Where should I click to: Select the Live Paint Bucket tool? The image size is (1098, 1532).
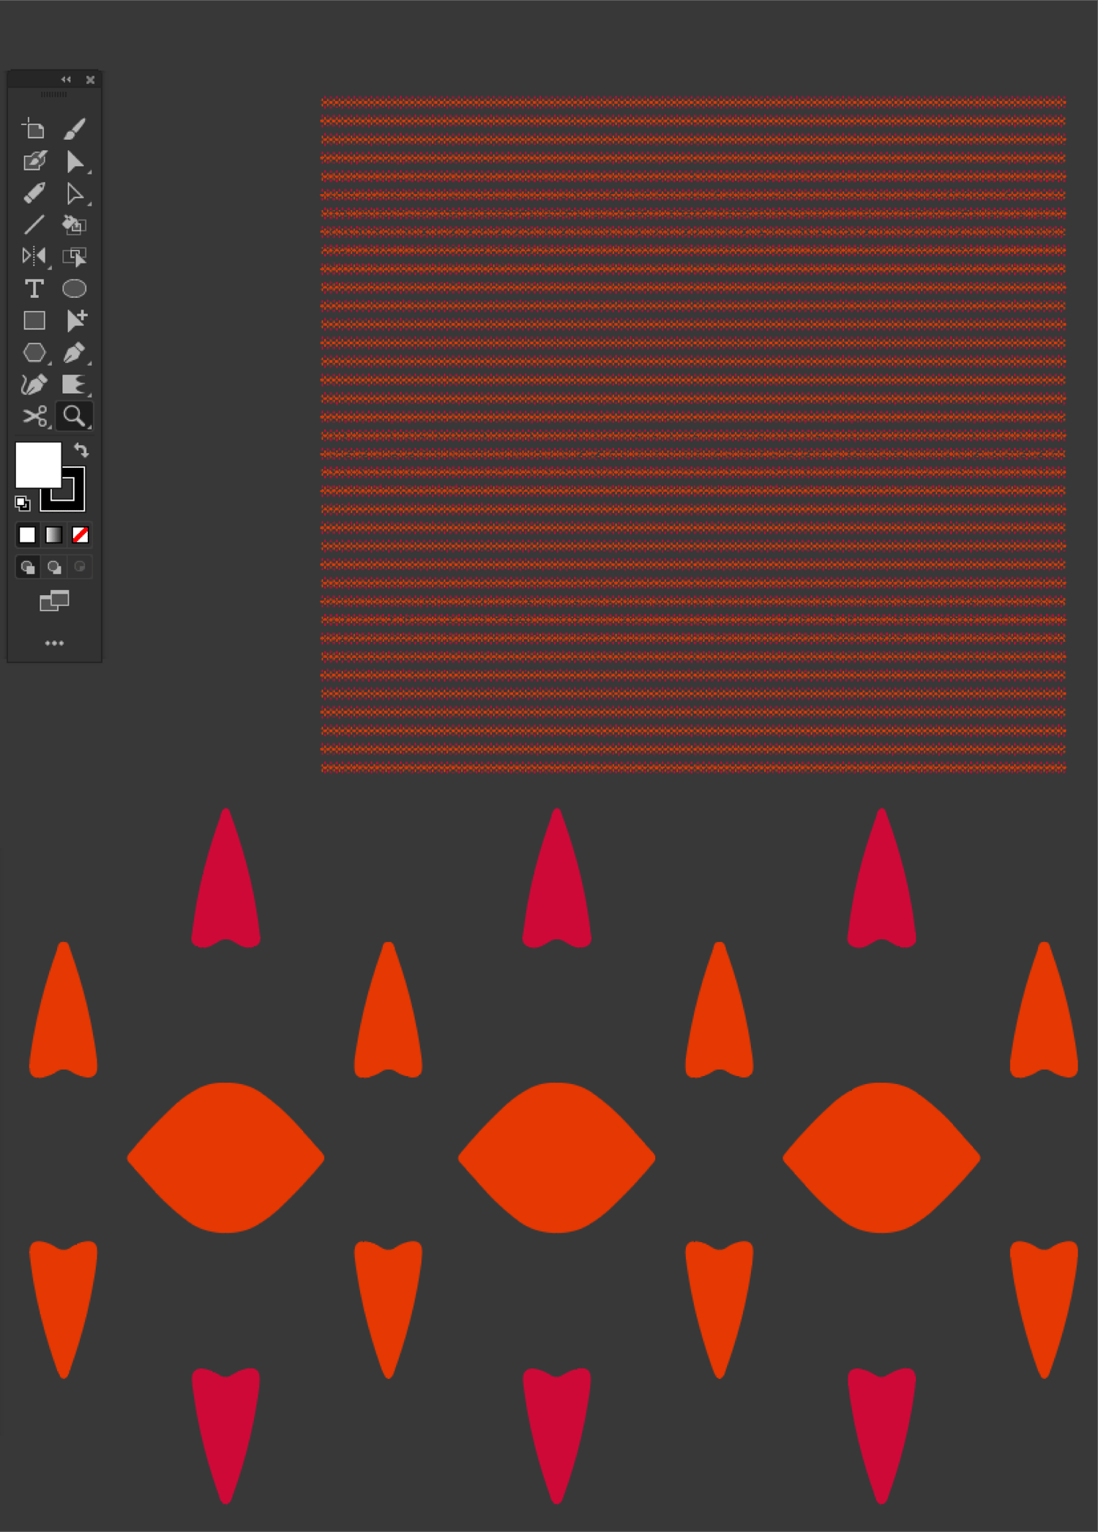[x=74, y=225]
